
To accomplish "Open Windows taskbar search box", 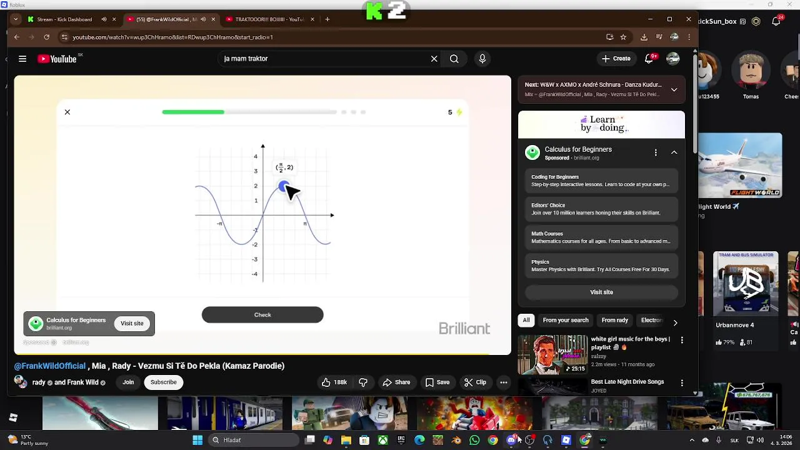I will coord(253,440).
